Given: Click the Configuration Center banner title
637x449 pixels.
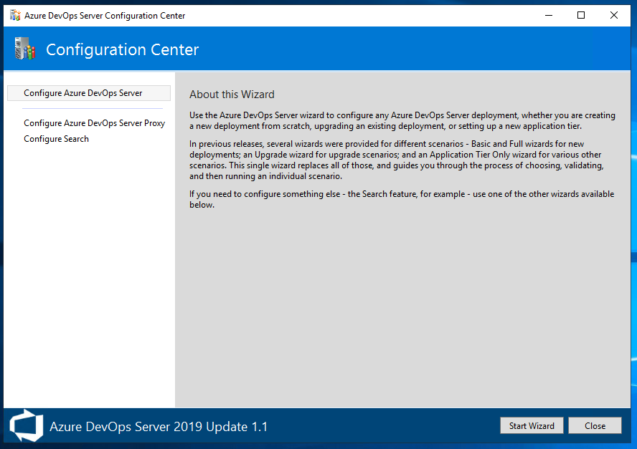Looking at the screenshot, I should click(x=122, y=49).
